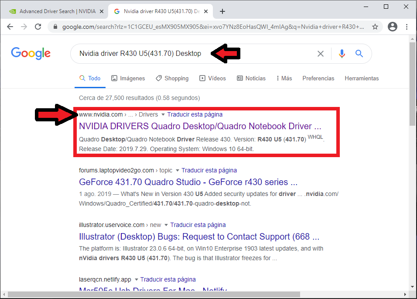
Task: Click the horizontal scrollbar thumb
Action: pyautogui.click(x=154, y=295)
